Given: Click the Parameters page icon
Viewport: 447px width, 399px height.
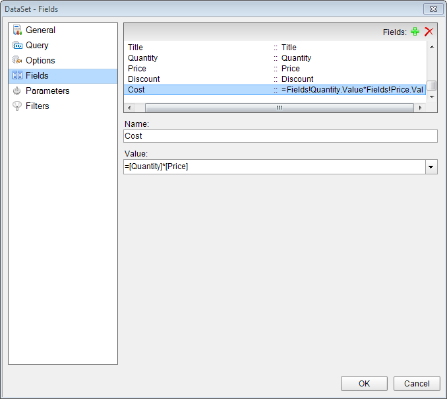Looking at the screenshot, I should pos(17,91).
